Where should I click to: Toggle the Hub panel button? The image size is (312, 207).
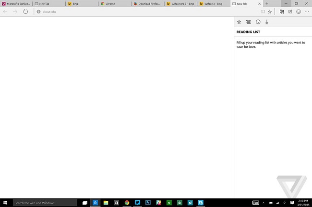(282, 11)
